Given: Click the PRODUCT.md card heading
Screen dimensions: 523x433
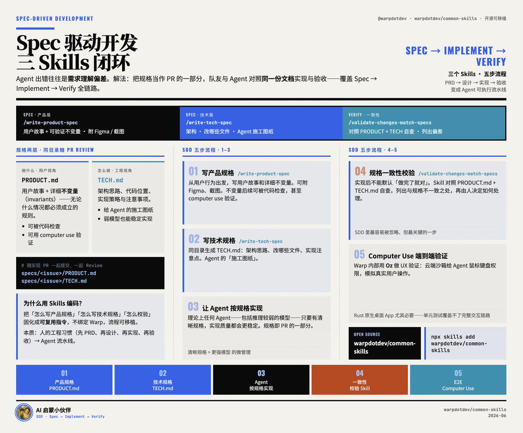Looking at the screenshot, I should tap(40, 180).
